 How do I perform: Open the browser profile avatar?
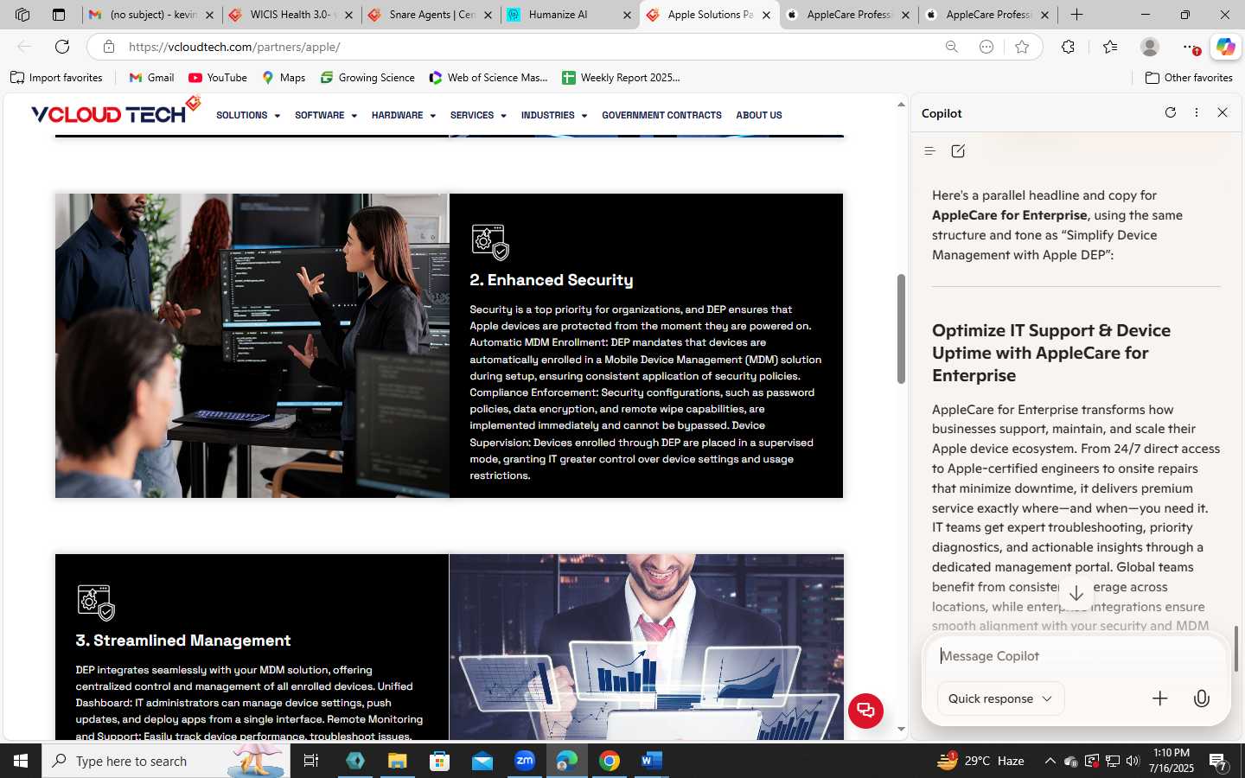pyautogui.click(x=1150, y=47)
